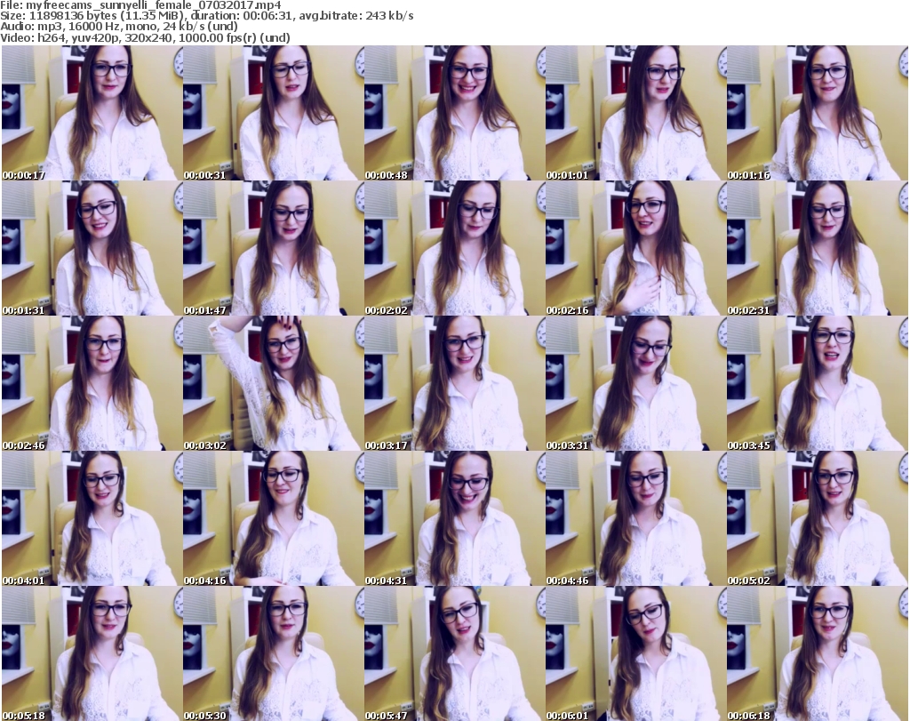Screen dimensions: 910x721
Task: Open the thumbnail frame stamped 00:04:01
Action: (92, 518)
